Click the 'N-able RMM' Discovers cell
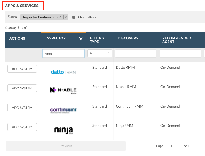This screenshot has width=205, height=156. (x=126, y=87)
